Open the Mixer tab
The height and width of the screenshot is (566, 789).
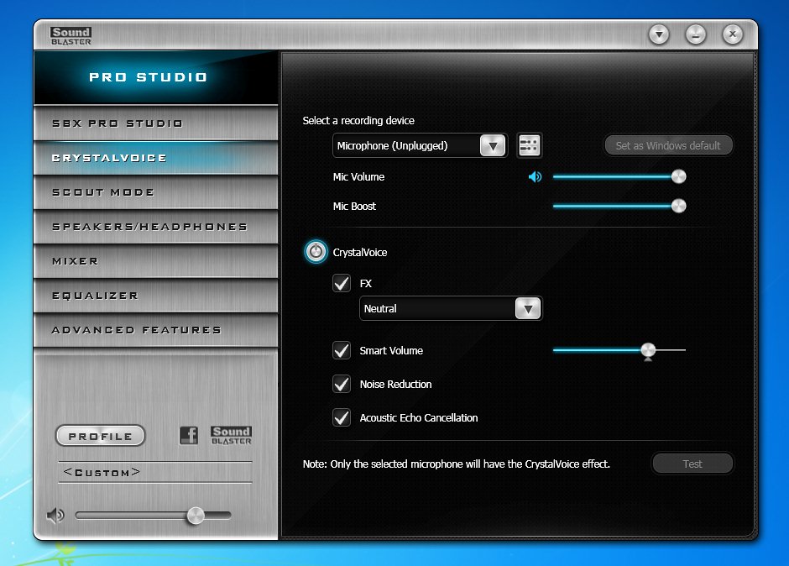[x=155, y=261]
